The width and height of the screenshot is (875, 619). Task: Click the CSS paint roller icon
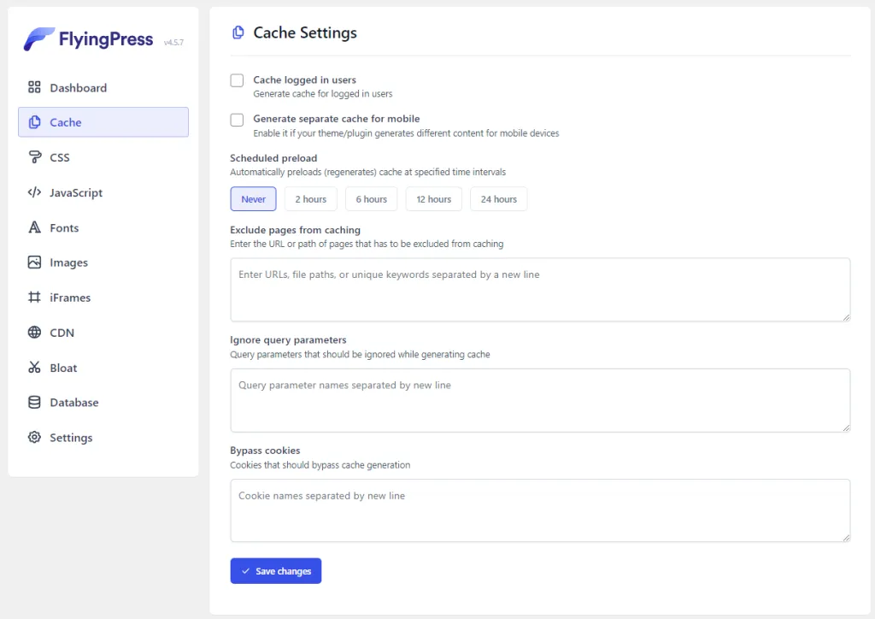tap(34, 157)
